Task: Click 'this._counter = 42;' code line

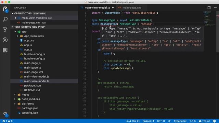Action: pyautogui.click(x=117, y=65)
